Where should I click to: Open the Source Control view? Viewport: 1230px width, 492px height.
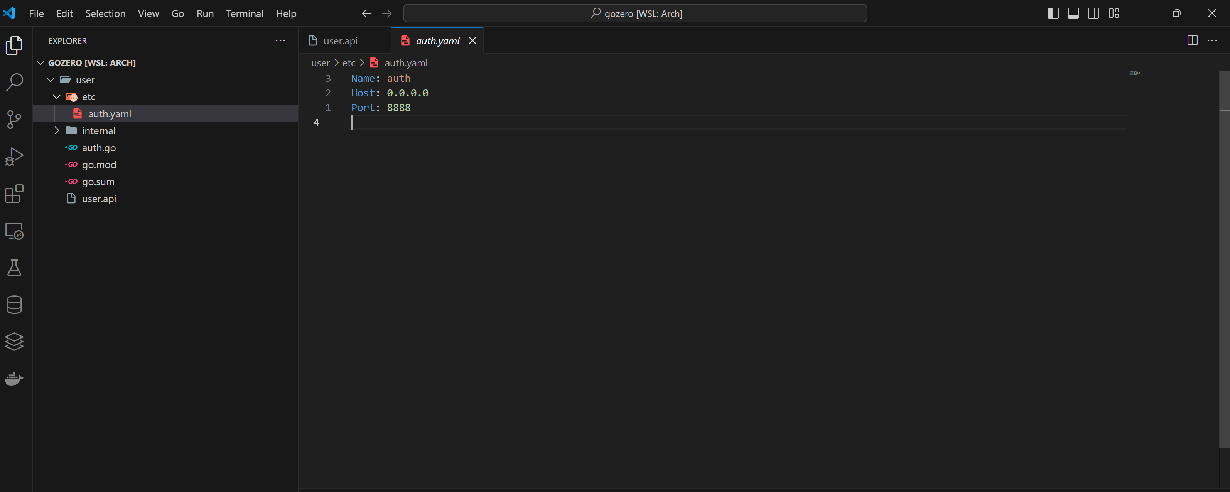pos(14,119)
